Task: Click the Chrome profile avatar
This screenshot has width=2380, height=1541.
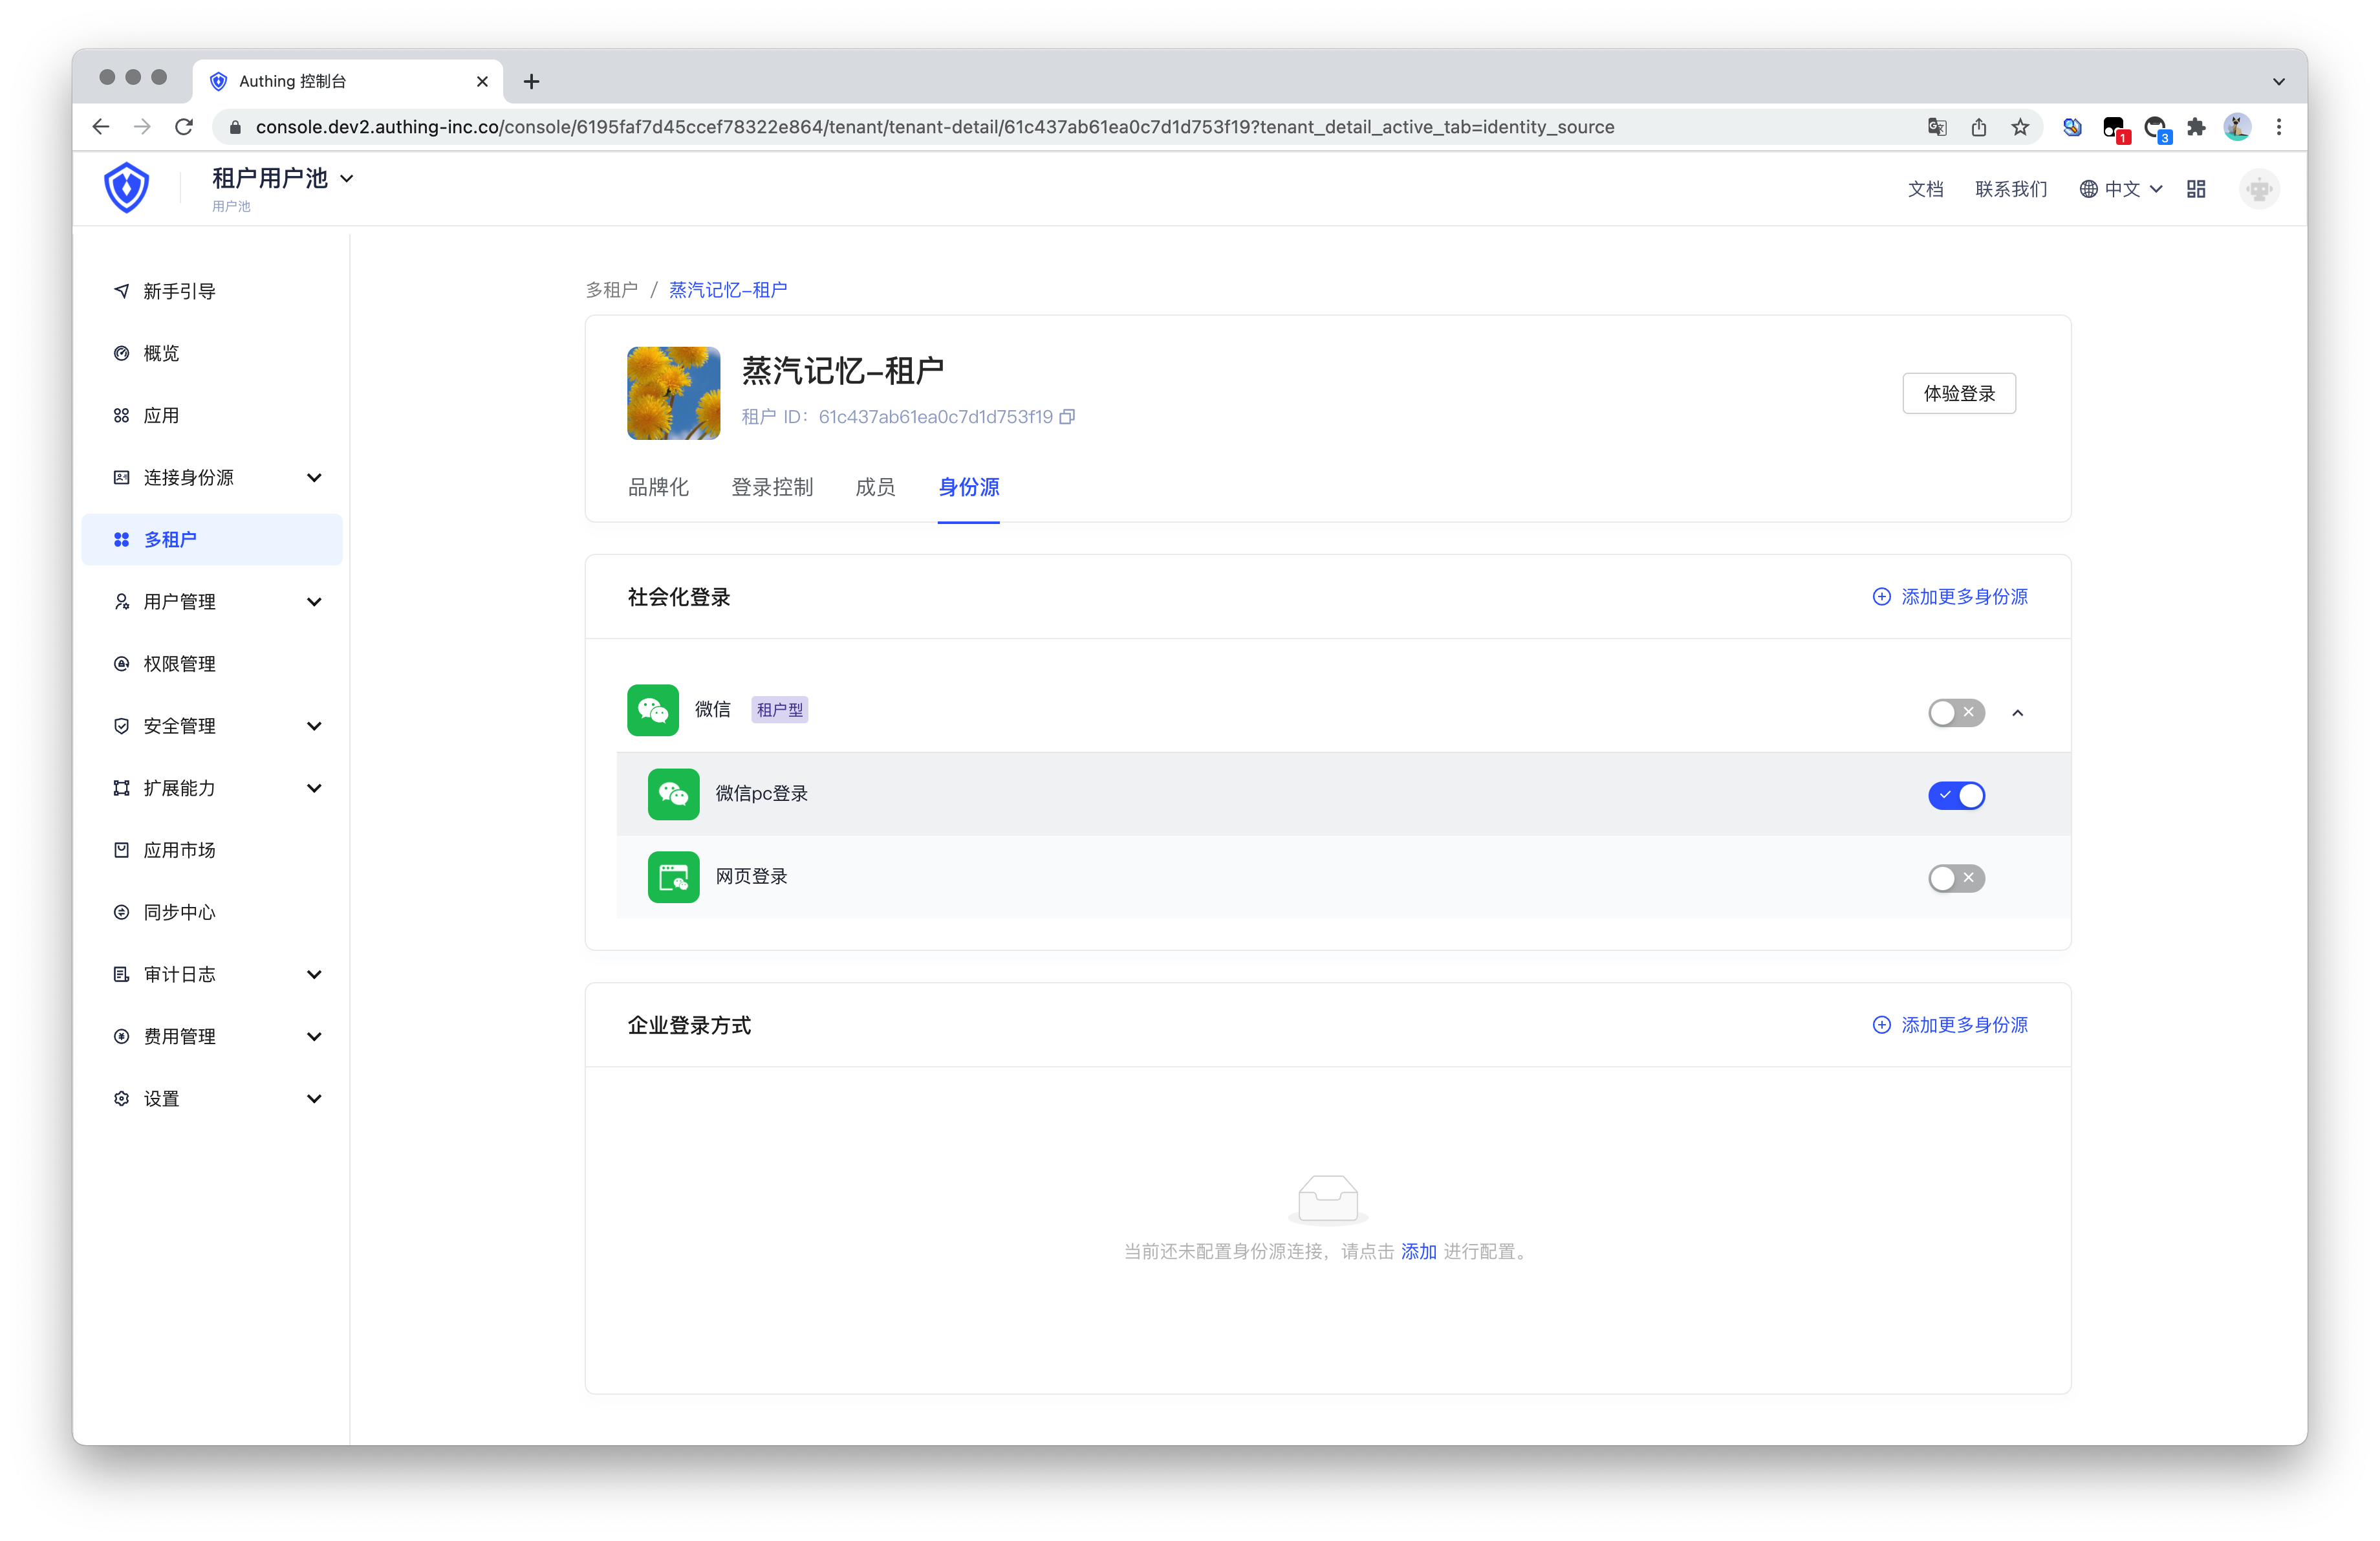Action: coord(2237,127)
